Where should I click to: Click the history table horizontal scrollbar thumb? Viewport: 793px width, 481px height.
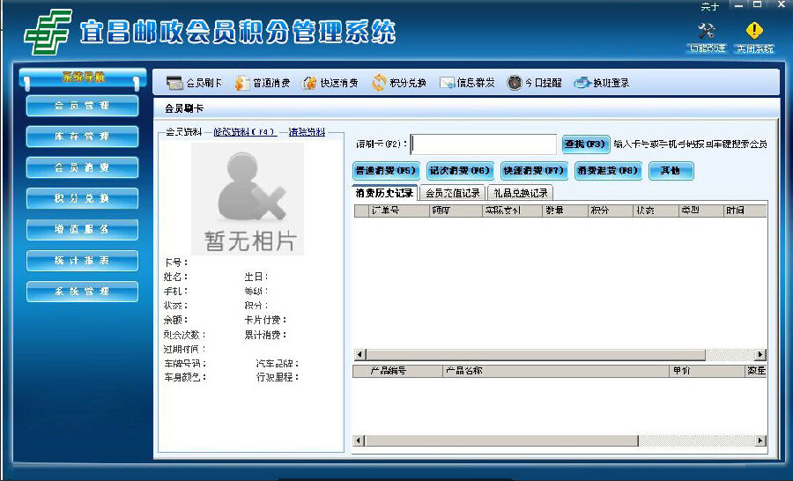(x=535, y=354)
